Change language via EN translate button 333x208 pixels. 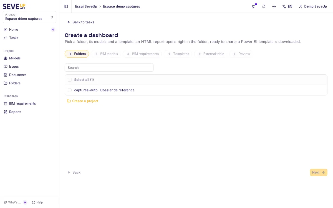[x=287, y=6]
